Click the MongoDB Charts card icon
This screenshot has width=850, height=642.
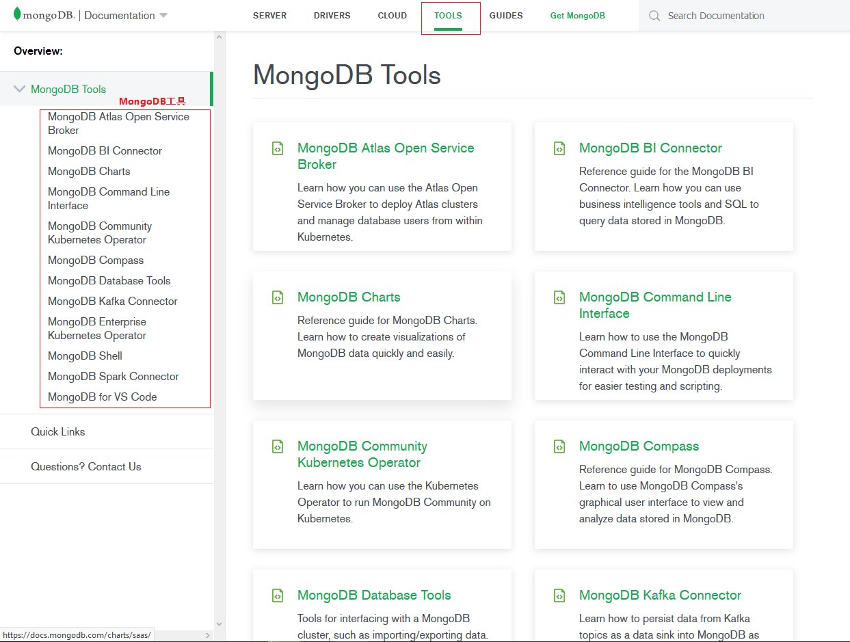278,297
